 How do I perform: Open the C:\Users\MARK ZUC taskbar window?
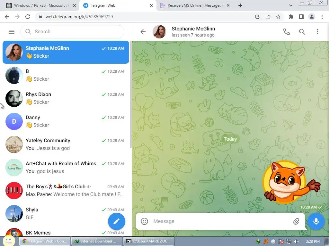click(x=148, y=241)
